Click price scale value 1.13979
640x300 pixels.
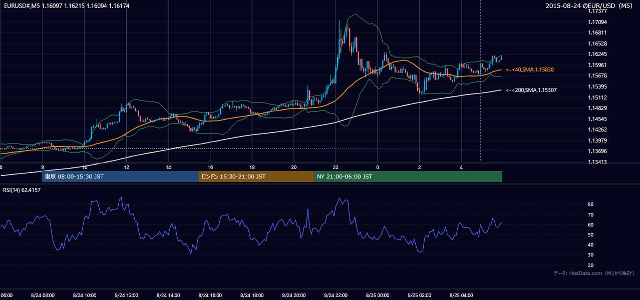point(597,140)
